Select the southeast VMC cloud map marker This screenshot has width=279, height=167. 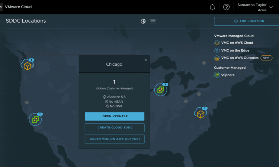click(201, 113)
